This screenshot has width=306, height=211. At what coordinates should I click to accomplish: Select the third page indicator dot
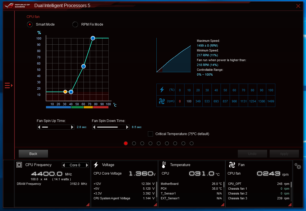(142, 143)
